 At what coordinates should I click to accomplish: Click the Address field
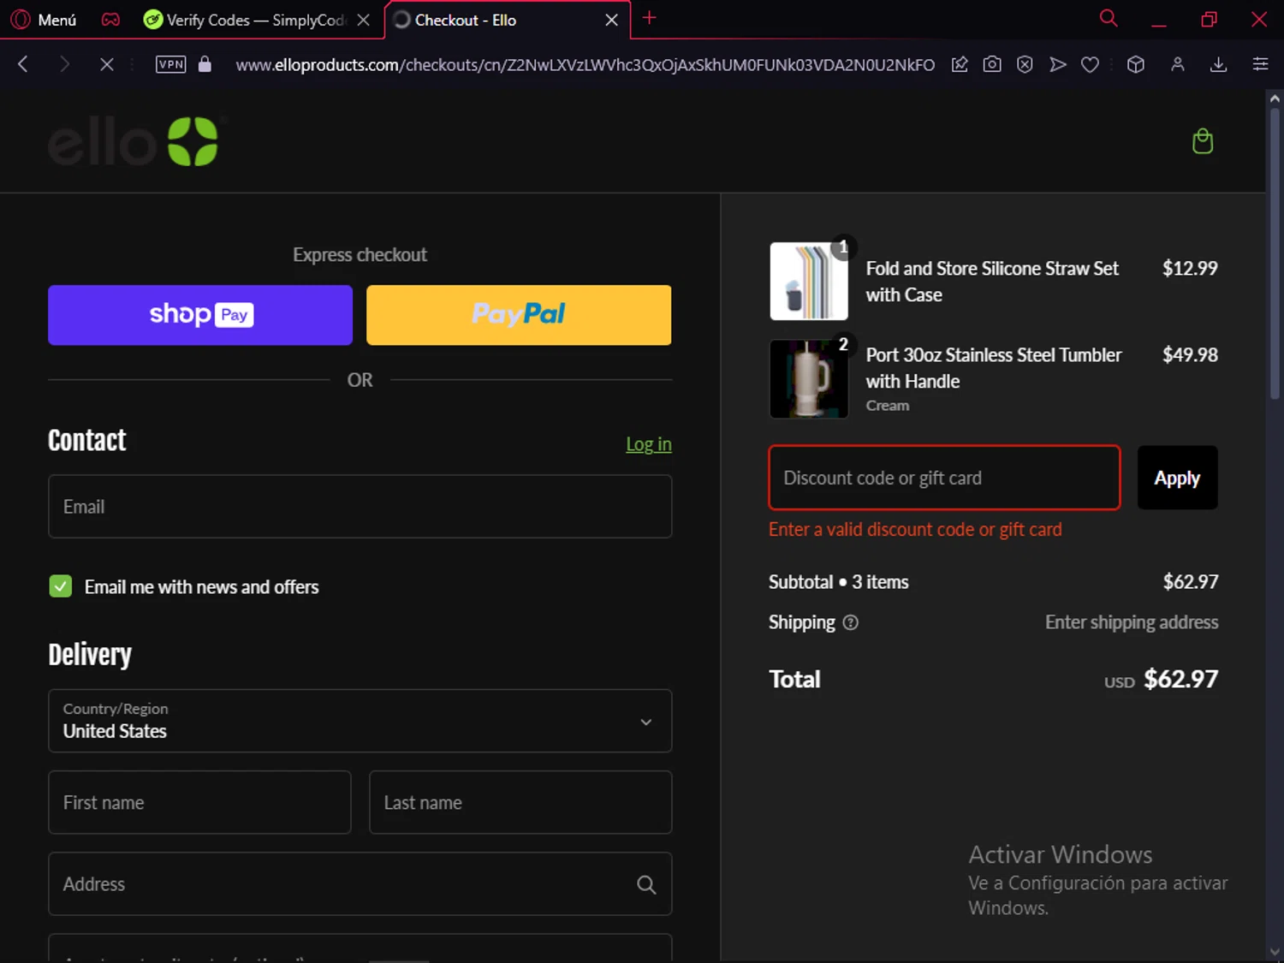(x=360, y=883)
